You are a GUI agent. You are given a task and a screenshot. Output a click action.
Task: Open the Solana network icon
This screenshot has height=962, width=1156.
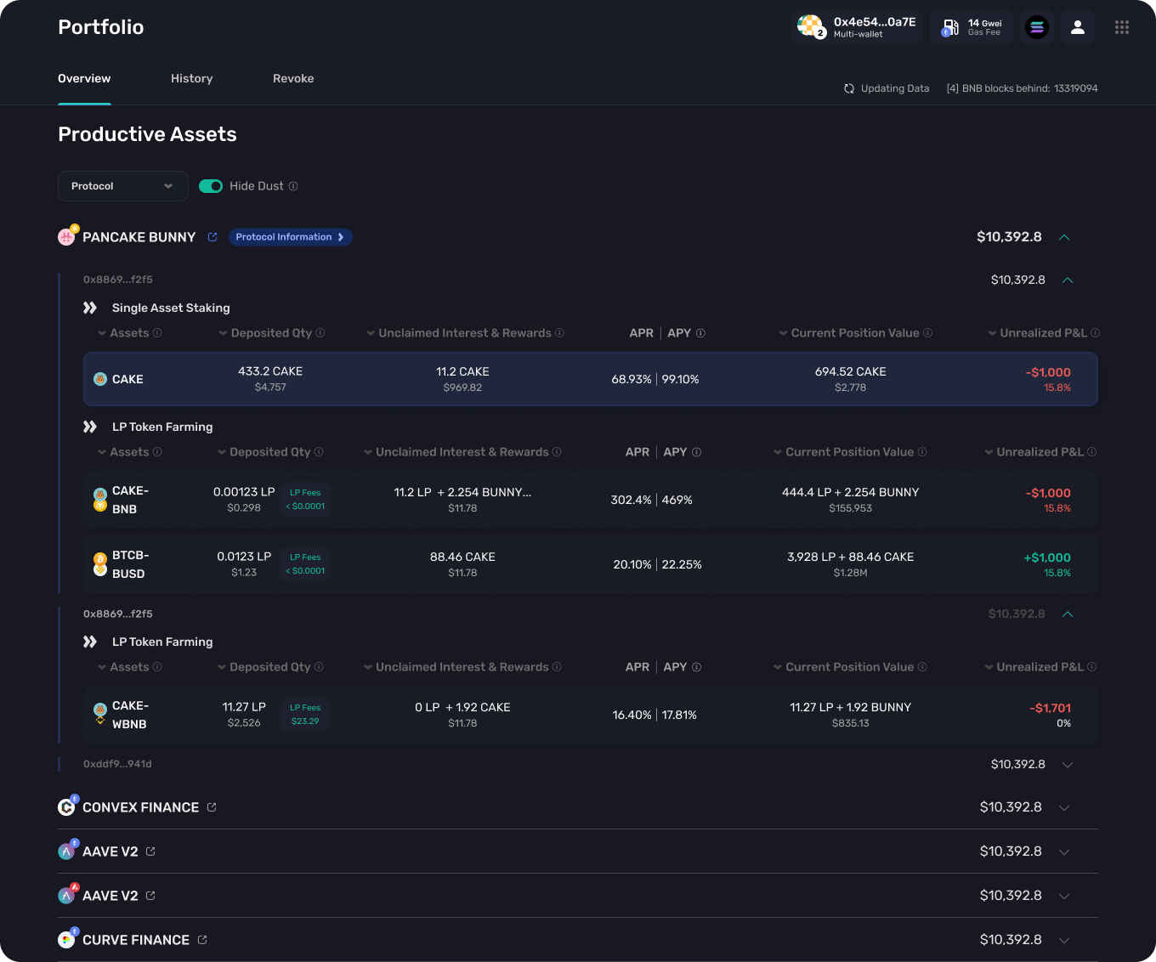pyautogui.click(x=1037, y=27)
